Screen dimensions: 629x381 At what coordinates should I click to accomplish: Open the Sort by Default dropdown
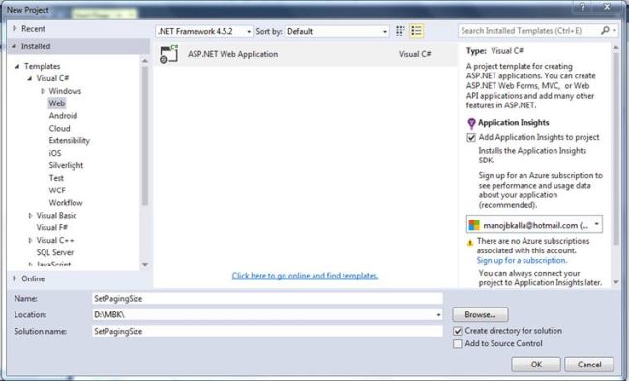337,31
